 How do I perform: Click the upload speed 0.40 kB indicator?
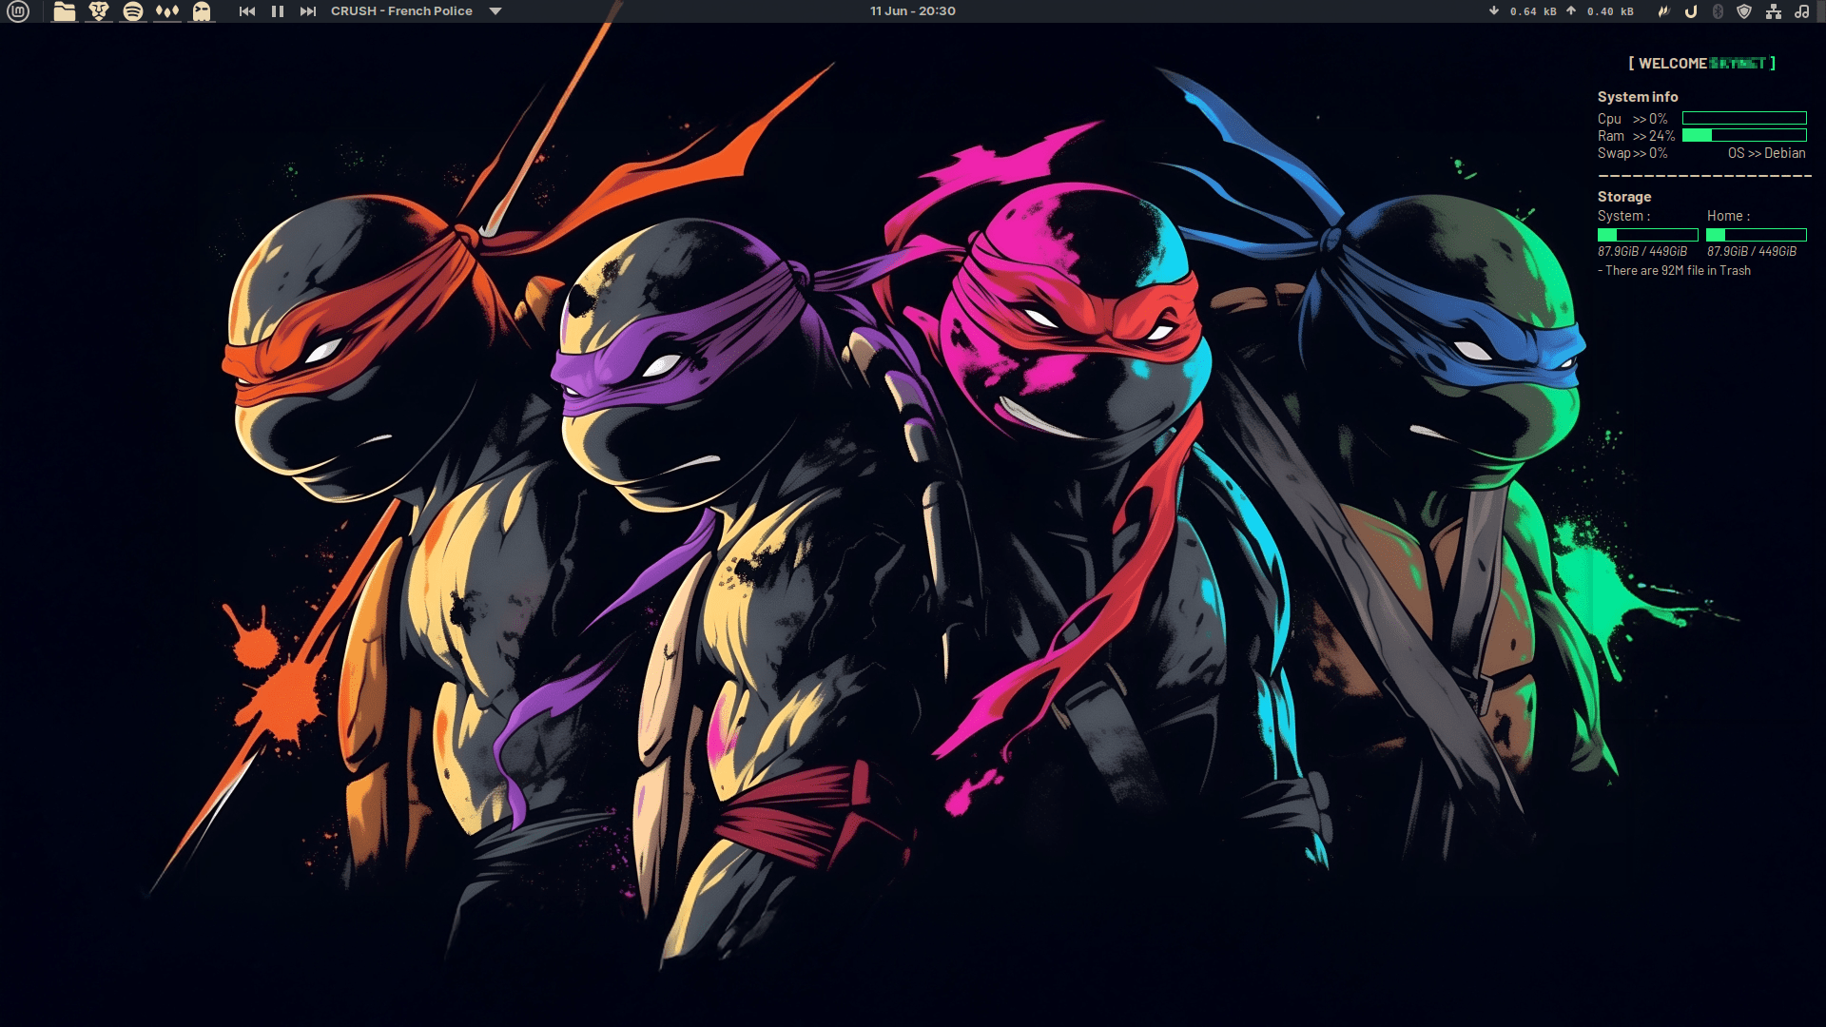[1600, 11]
